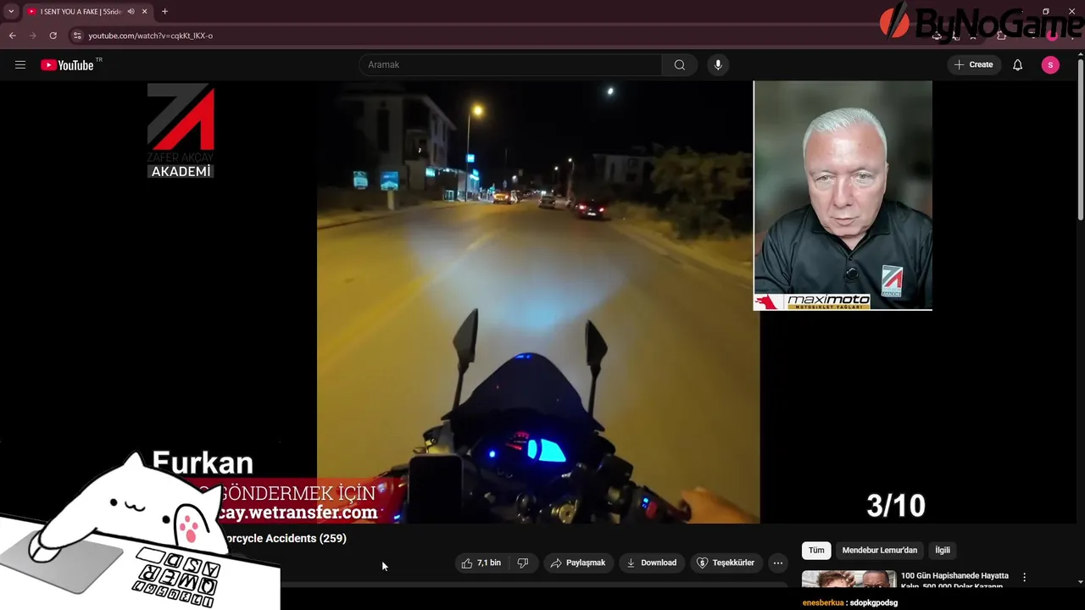Click the Download button
Image resolution: width=1085 pixels, height=610 pixels.
click(x=651, y=563)
